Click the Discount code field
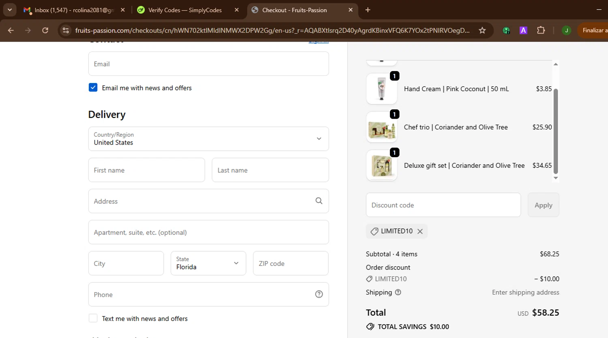The image size is (608, 338). coord(443,205)
